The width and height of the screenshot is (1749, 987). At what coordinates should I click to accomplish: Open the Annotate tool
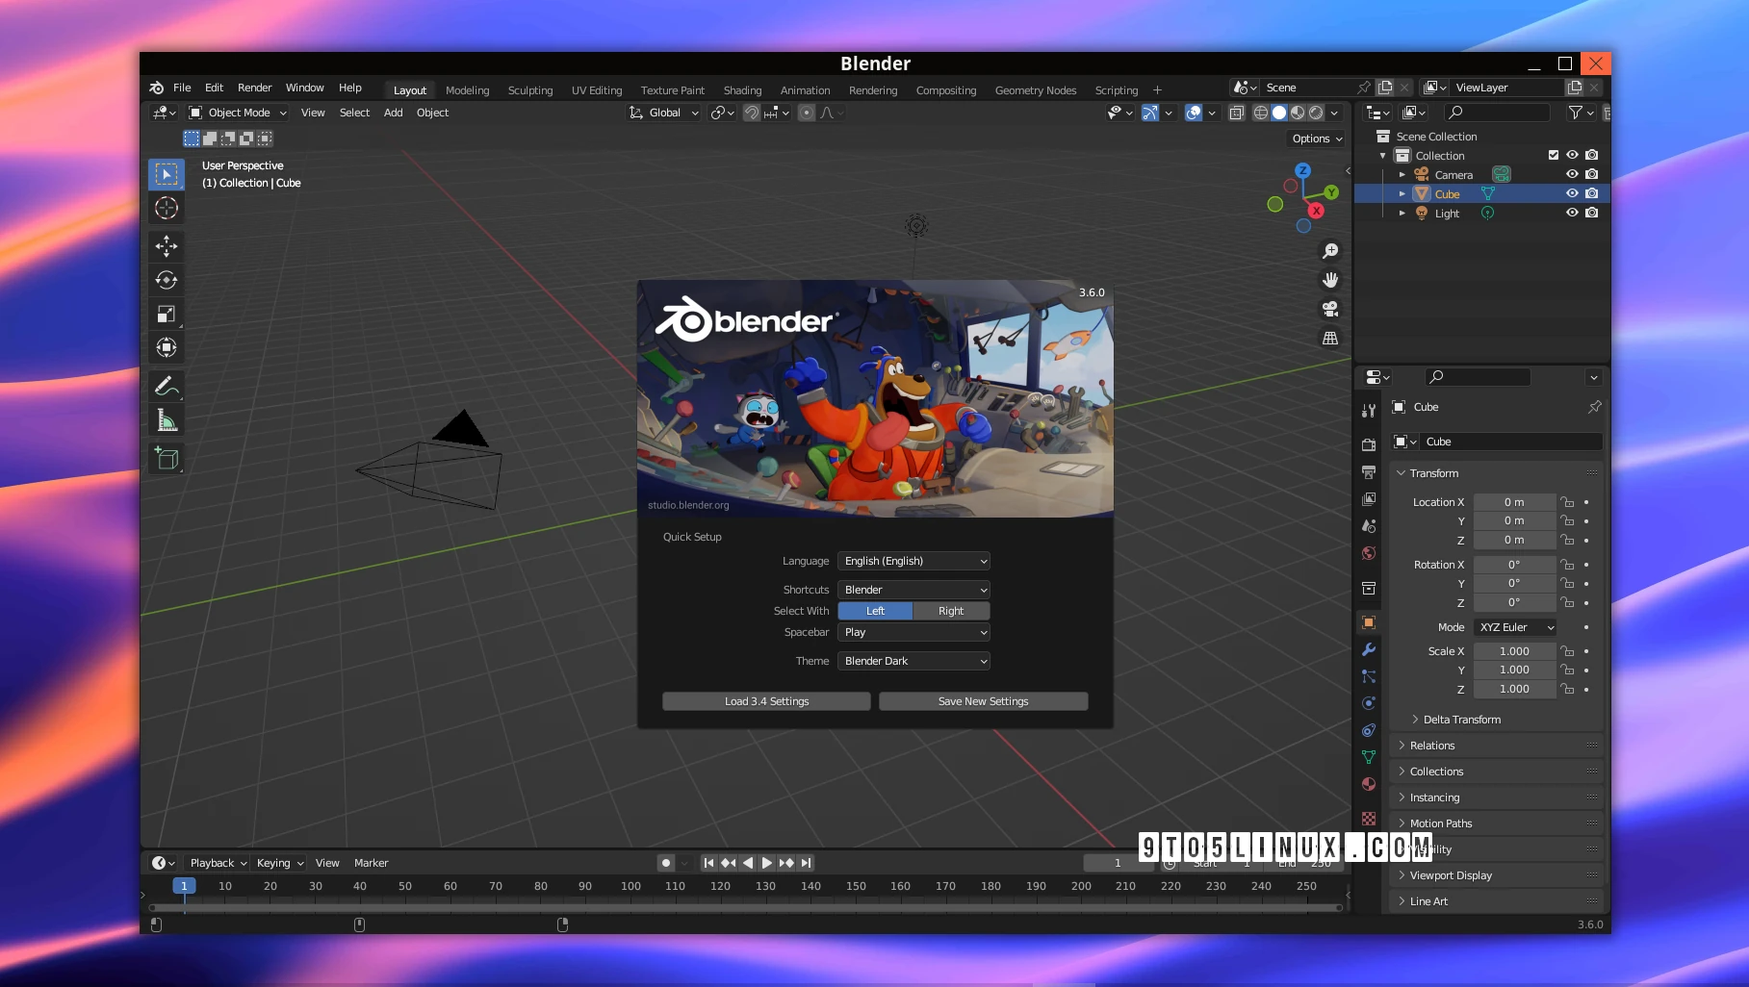coord(167,386)
